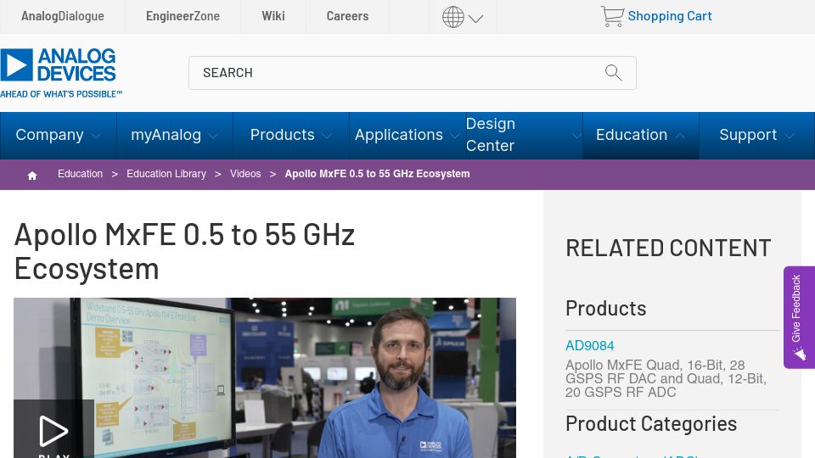The image size is (815, 458).
Task: Expand the Support menu chevron
Action: [x=790, y=136]
